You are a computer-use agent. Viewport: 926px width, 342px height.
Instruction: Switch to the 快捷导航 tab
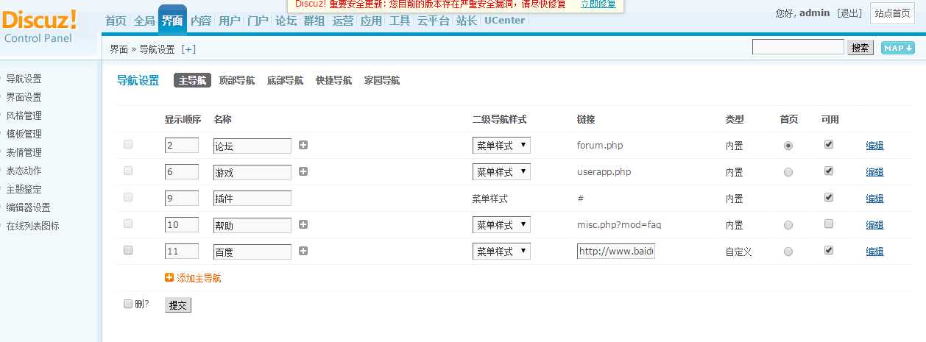pyautogui.click(x=333, y=81)
